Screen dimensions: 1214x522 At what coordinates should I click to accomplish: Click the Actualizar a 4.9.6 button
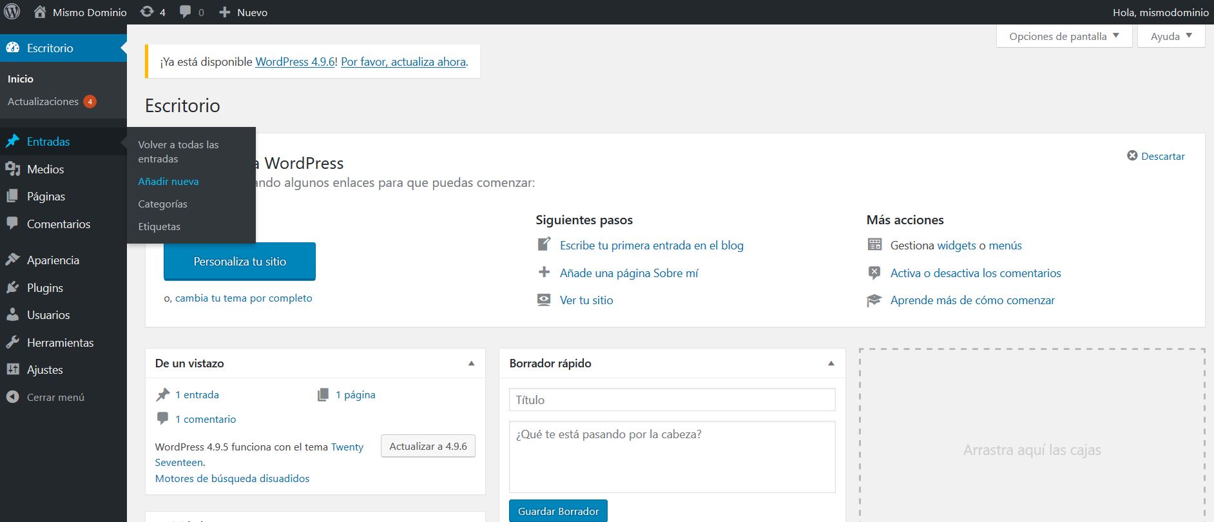click(x=428, y=446)
